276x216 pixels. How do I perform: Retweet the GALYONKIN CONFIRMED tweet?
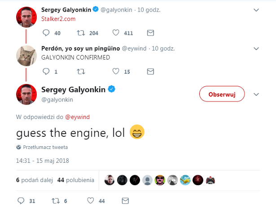pos(81,71)
